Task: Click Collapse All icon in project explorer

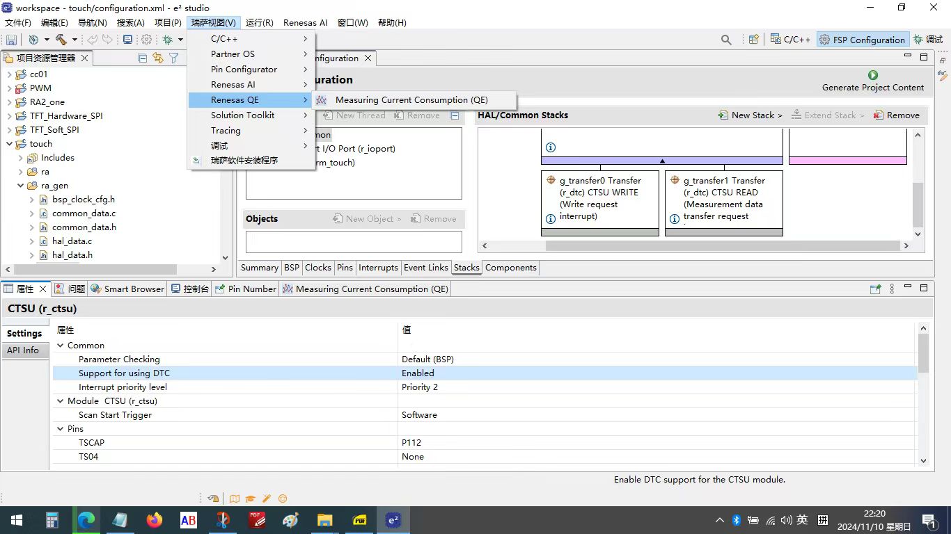Action: tap(143, 58)
